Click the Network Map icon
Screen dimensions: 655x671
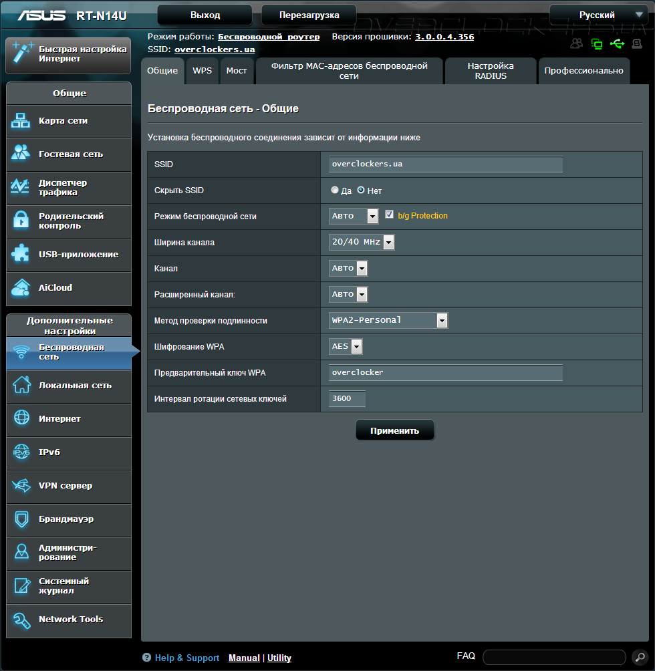(x=21, y=121)
